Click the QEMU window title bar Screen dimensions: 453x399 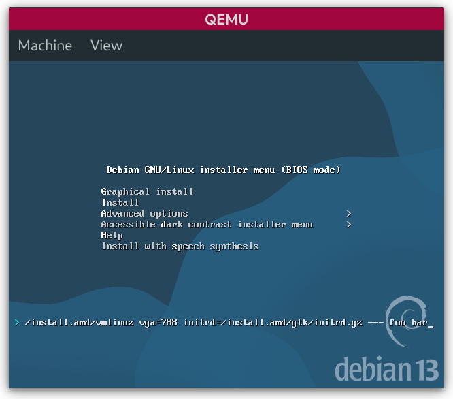(x=227, y=19)
